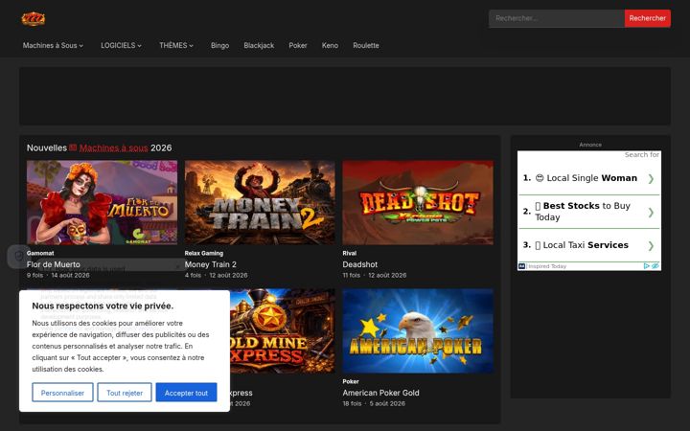The width and height of the screenshot is (690, 431).
Task: Click the Poker category label above American Poker Gold
Action: pyautogui.click(x=351, y=382)
